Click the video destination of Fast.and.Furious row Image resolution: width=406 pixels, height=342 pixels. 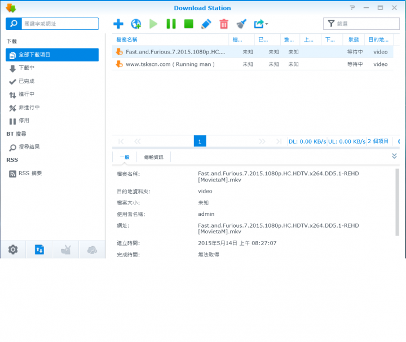coord(381,52)
